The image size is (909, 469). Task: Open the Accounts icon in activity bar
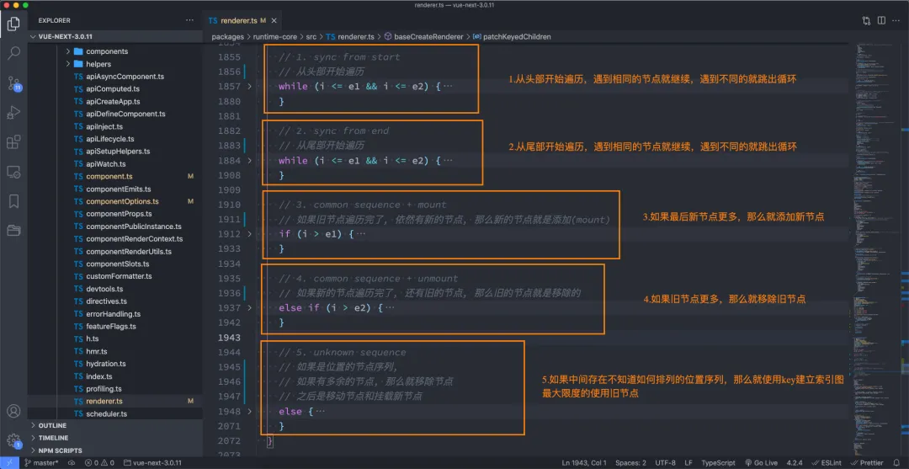13,412
